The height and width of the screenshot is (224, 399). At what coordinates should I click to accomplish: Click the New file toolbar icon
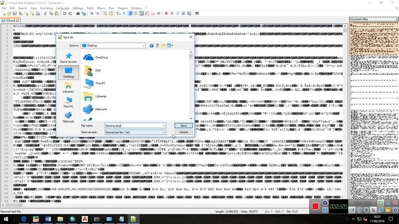tap(4, 14)
